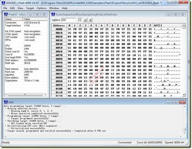Click the Project panel's scroll-right arrow

pos(46,94)
